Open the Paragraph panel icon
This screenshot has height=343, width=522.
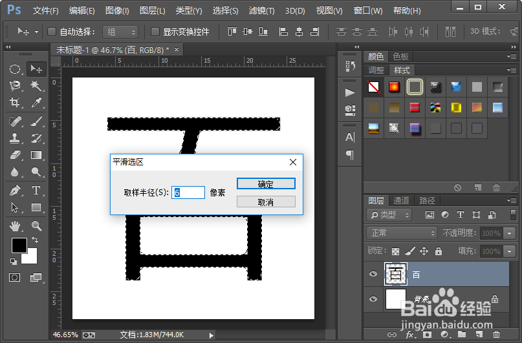pyautogui.click(x=350, y=155)
